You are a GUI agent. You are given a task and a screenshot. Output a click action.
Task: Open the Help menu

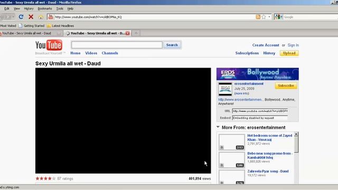[70, 8]
